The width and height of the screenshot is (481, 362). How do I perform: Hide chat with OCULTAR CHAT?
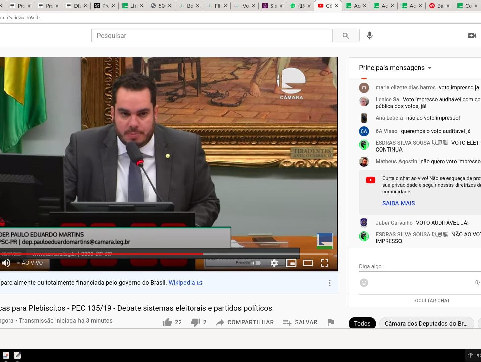[x=432, y=301]
